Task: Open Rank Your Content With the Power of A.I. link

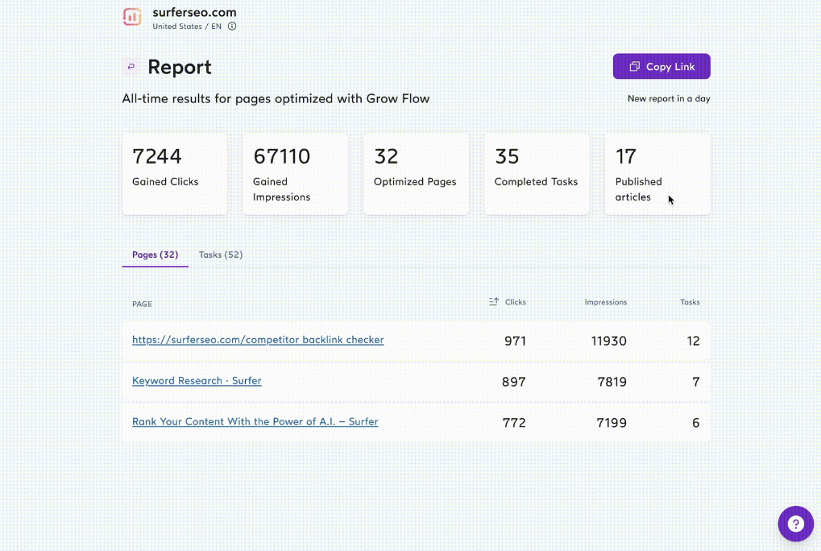Action: (255, 421)
